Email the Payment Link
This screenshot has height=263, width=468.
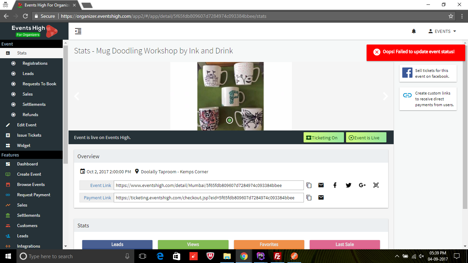coord(321,198)
